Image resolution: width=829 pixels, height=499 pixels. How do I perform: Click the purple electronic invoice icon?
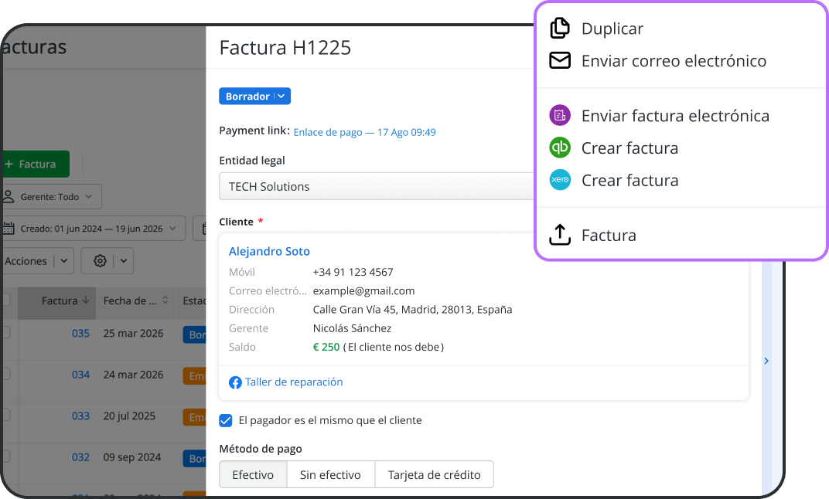(x=560, y=115)
